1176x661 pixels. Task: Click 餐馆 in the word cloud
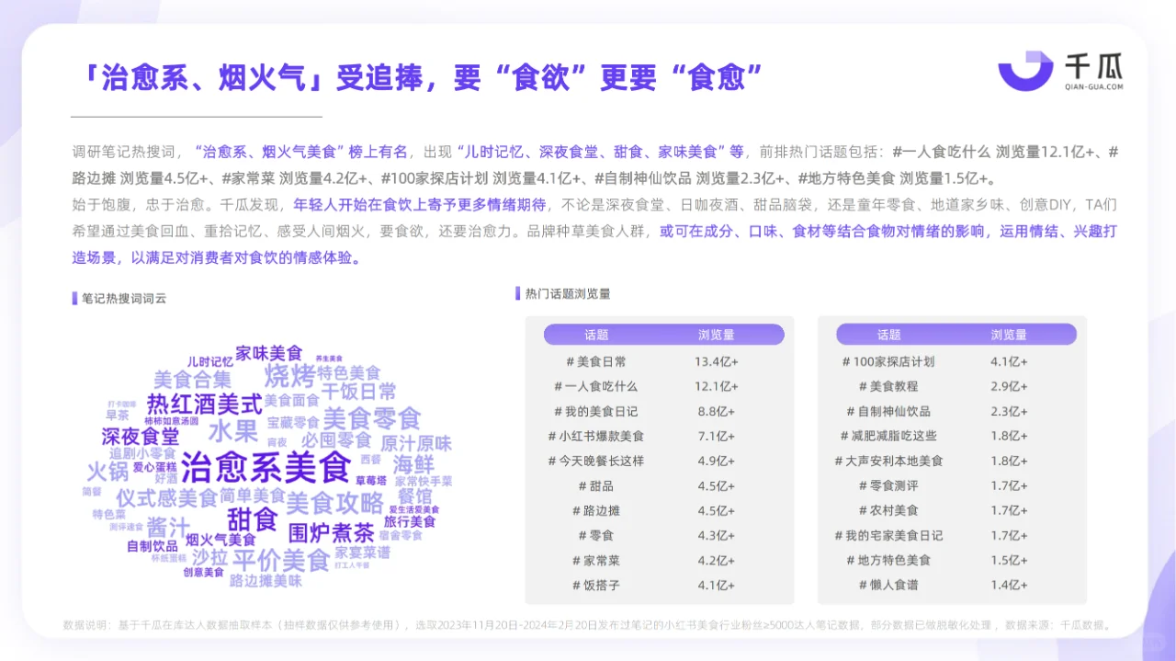click(414, 496)
